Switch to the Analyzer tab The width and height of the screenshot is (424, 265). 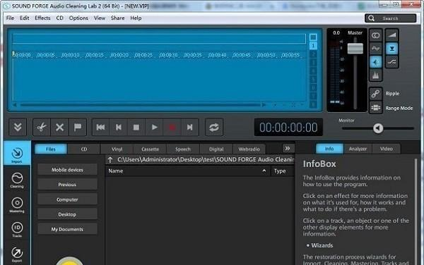pos(358,149)
